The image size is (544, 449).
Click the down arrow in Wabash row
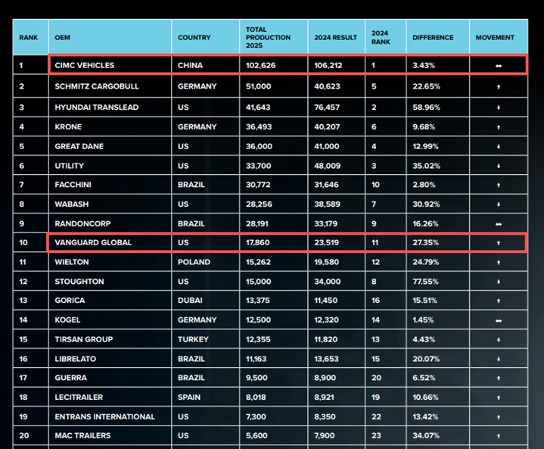[499, 204]
